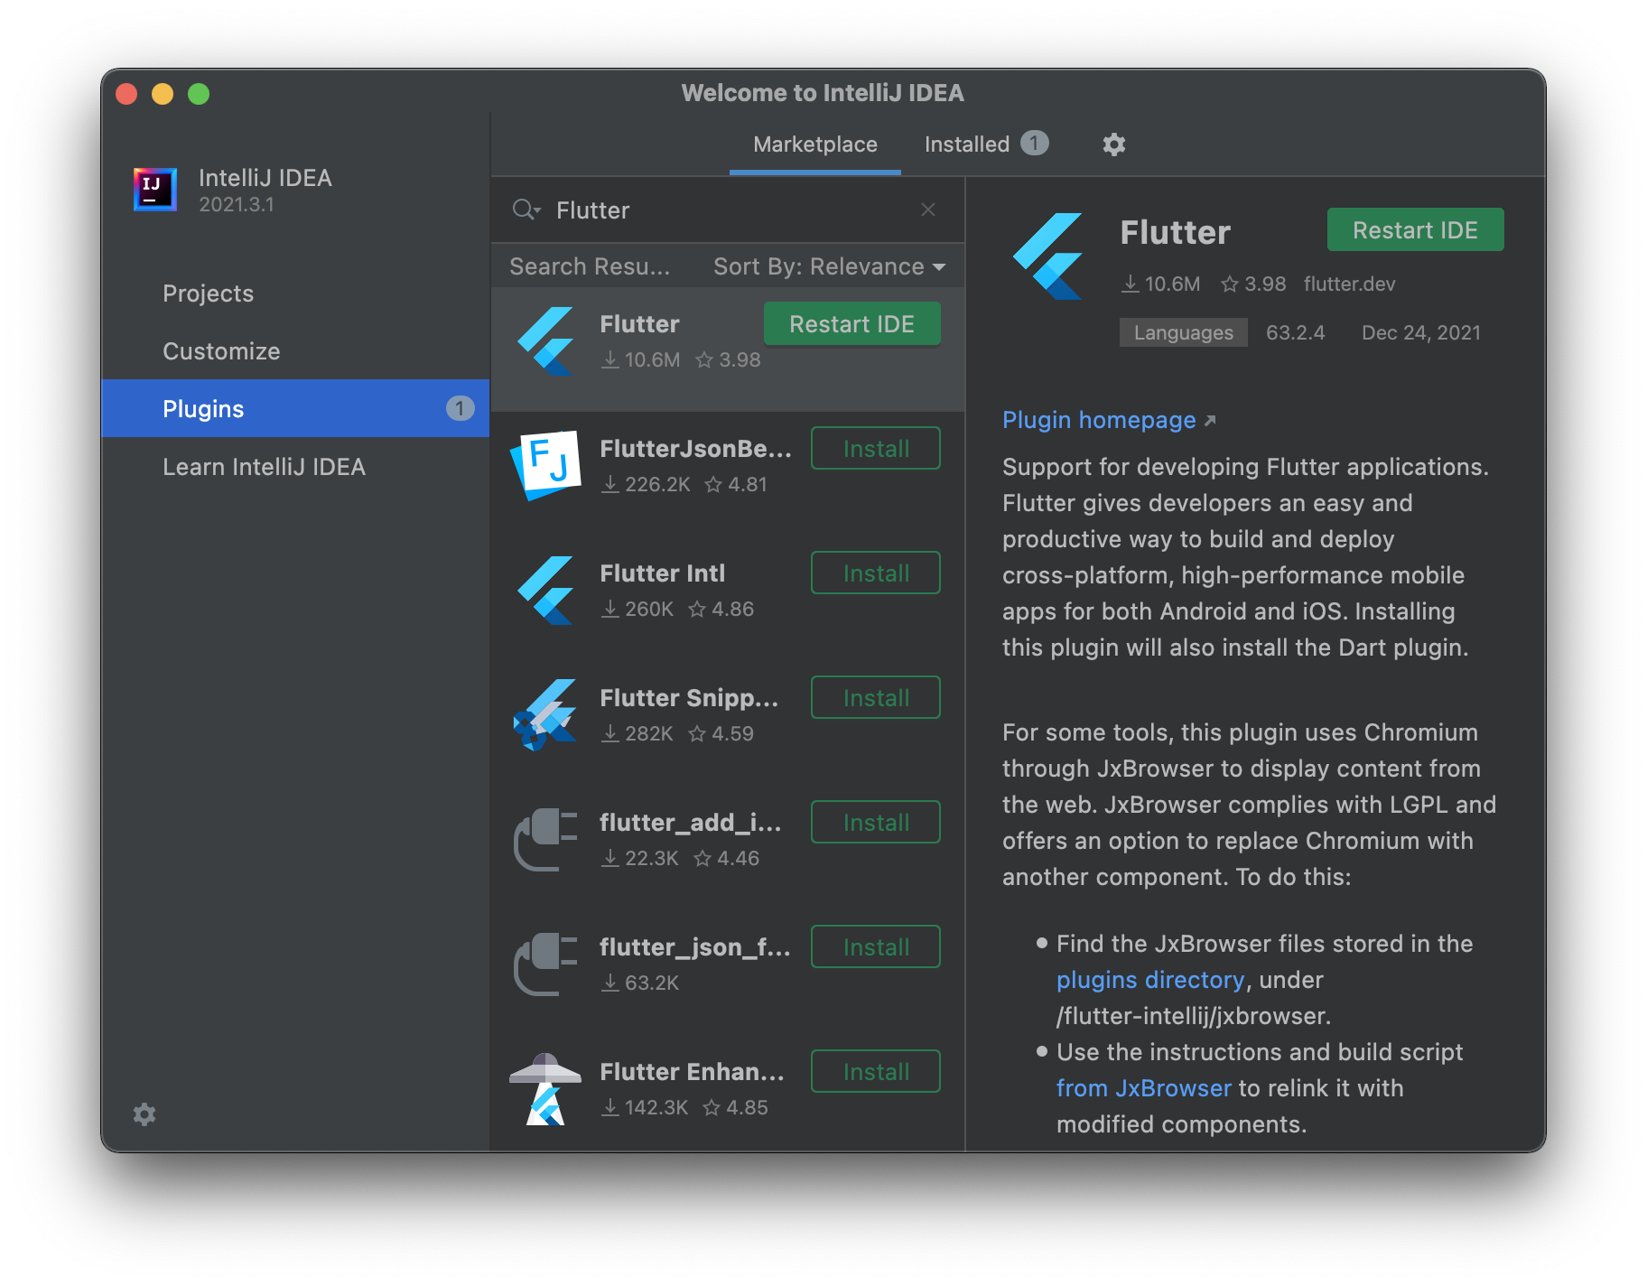Click the Plugins update count badge

click(460, 408)
